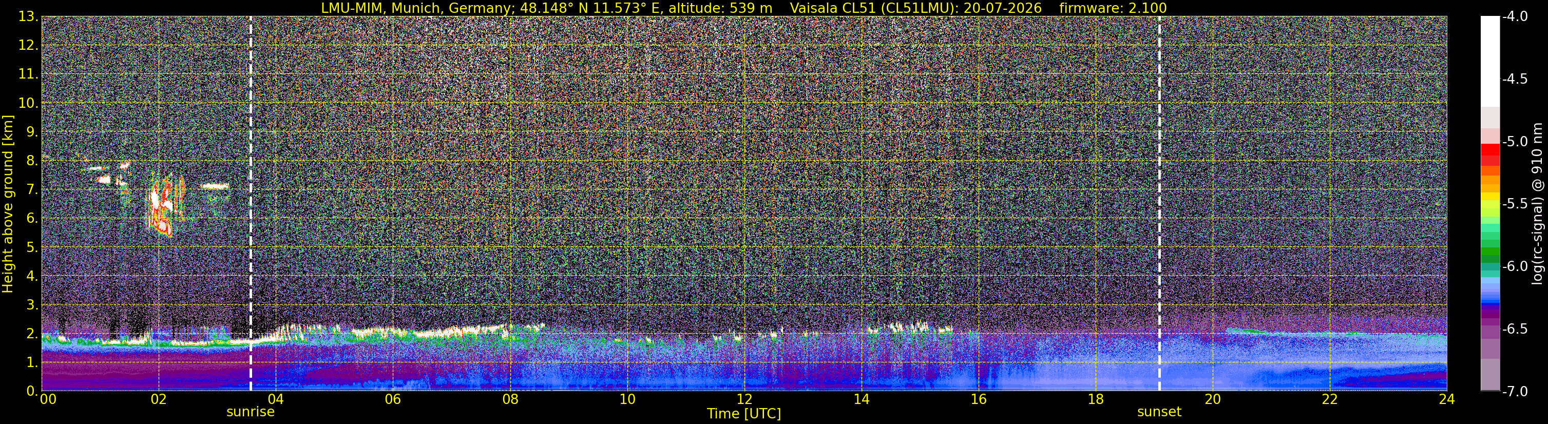Click the colorbar label 'log(rc-signal) @ 910 nm'
The image size is (1548, 424).
tap(1538, 204)
